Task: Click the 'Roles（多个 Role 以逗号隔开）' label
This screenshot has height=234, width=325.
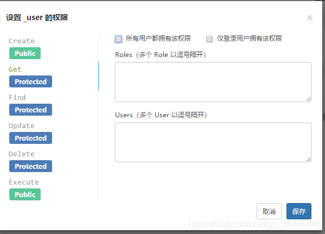Action: [161, 55]
